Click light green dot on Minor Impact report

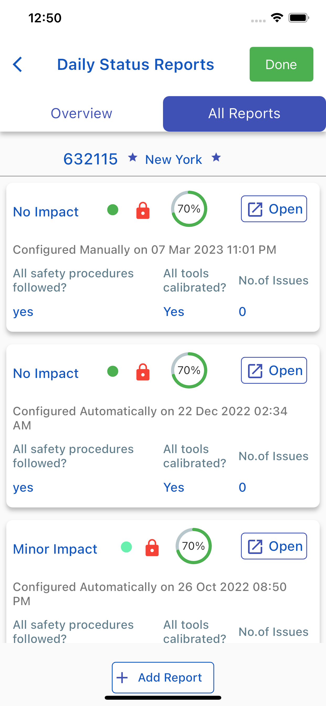click(x=126, y=547)
